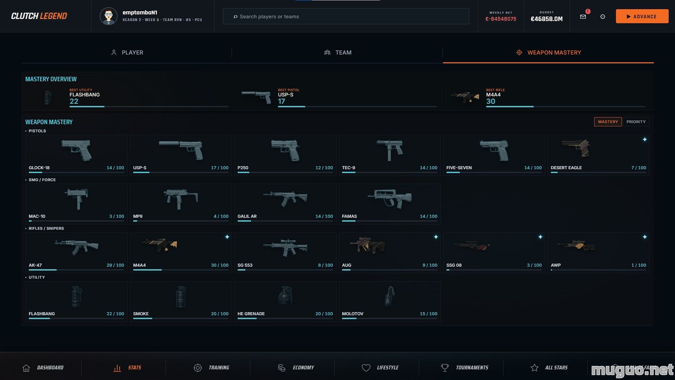The image size is (675, 380).
Task: Open the Player tab
Action: pos(127,52)
